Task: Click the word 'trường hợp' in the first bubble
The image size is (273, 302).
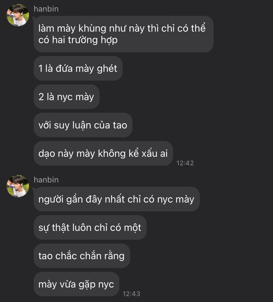Action: pos(93,40)
